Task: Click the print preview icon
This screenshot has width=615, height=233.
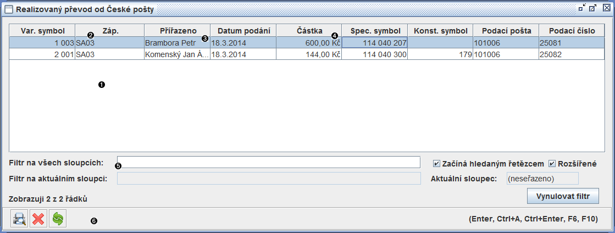Action: pyautogui.click(x=19, y=219)
